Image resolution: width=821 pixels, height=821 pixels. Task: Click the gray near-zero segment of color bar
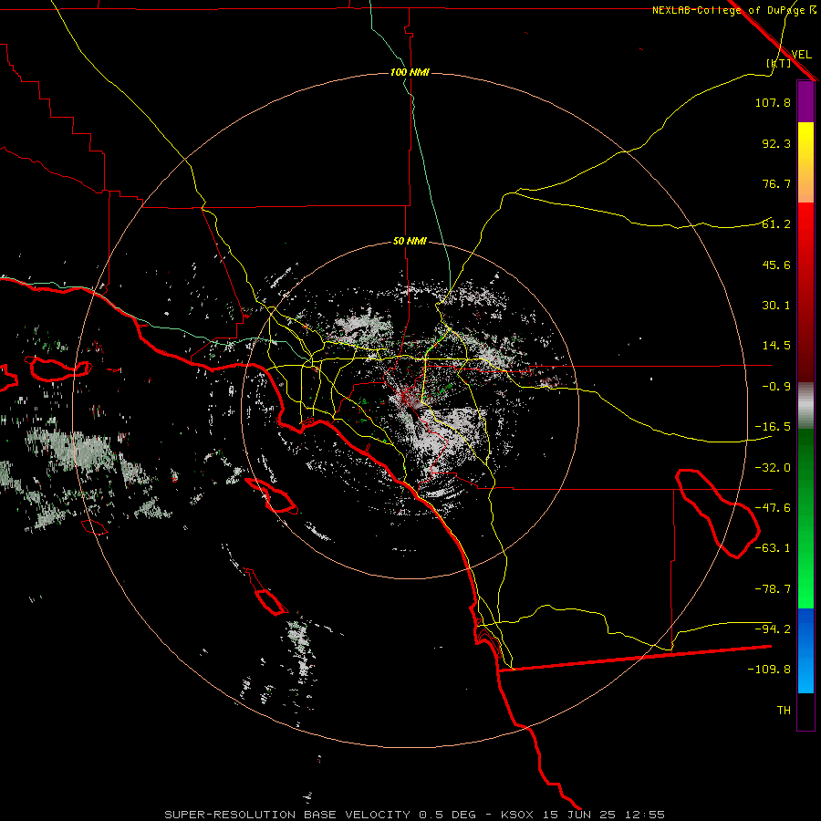click(x=805, y=405)
